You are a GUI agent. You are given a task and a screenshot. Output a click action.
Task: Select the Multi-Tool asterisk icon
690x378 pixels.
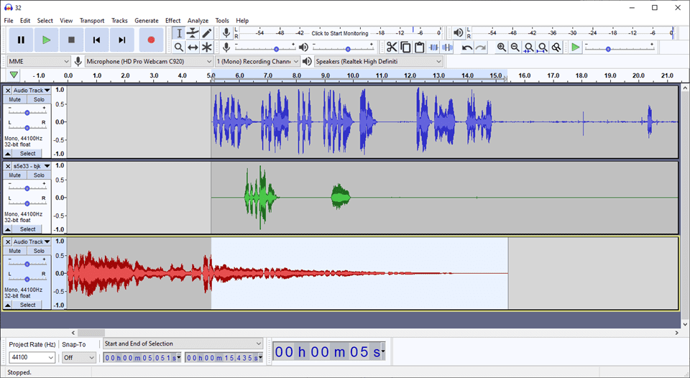pos(207,47)
